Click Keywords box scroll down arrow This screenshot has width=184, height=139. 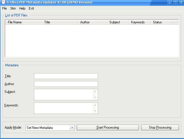pyautogui.click(x=95, y=111)
